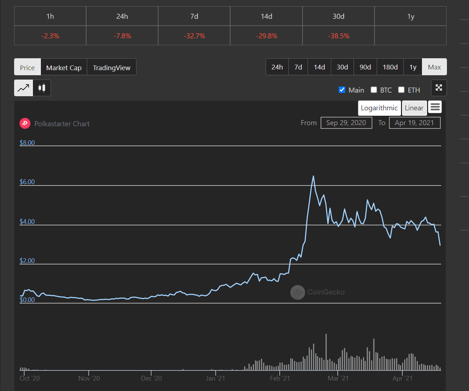Switch chart to Logarithmic scale
469x391 pixels.
(x=379, y=108)
